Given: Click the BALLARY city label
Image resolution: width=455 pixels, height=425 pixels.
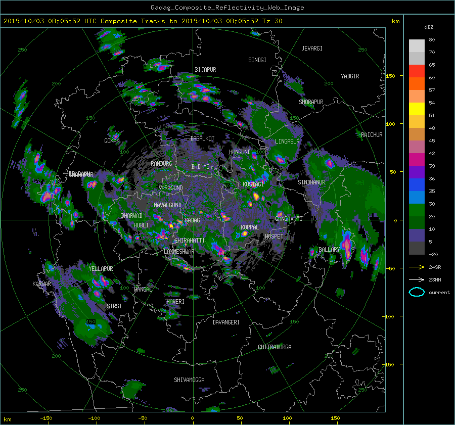Looking at the screenshot, I should 329,250.
